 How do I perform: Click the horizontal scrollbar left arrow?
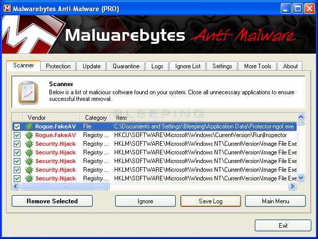[16, 186]
